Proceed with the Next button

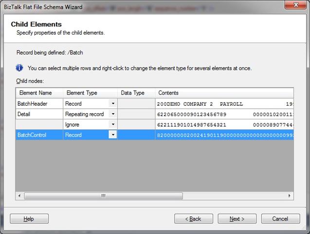tap(237, 219)
